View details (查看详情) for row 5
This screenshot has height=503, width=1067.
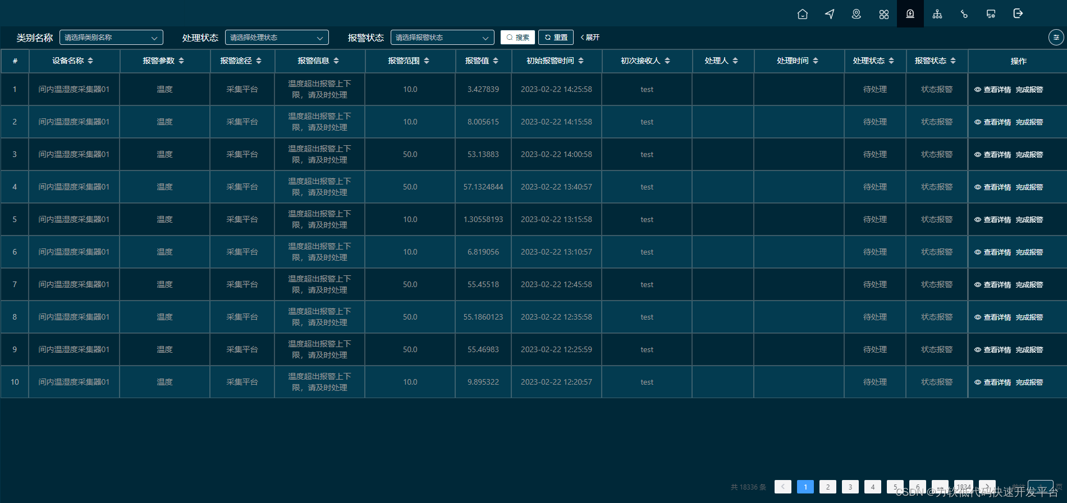(992, 220)
